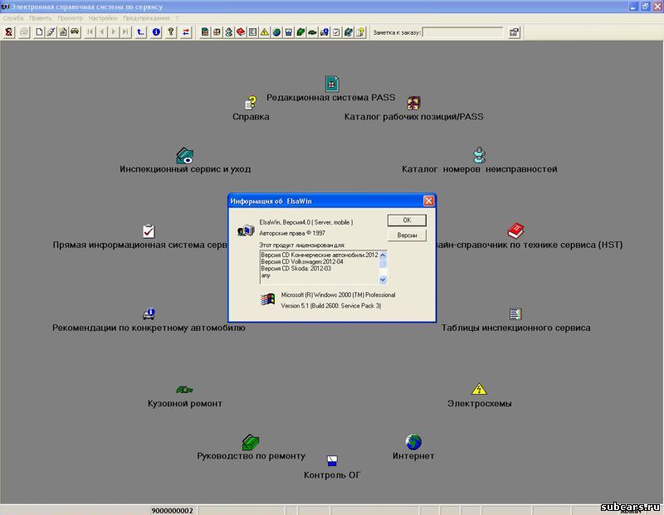The width and height of the screenshot is (664, 515).
Task: Open Руководство по ремонту green icon on main screen
Action: click(251, 442)
